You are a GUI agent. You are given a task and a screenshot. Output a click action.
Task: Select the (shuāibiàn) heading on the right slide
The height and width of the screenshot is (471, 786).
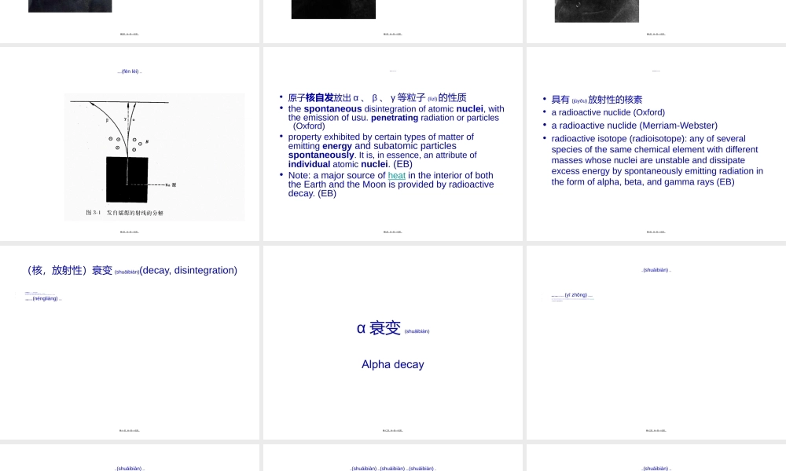tap(656, 269)
